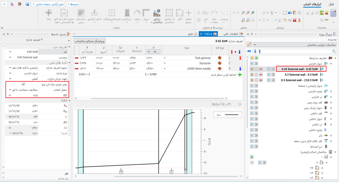
Task: Click اضافه کردن سطر جدید link
Action: tap(223, 75)
